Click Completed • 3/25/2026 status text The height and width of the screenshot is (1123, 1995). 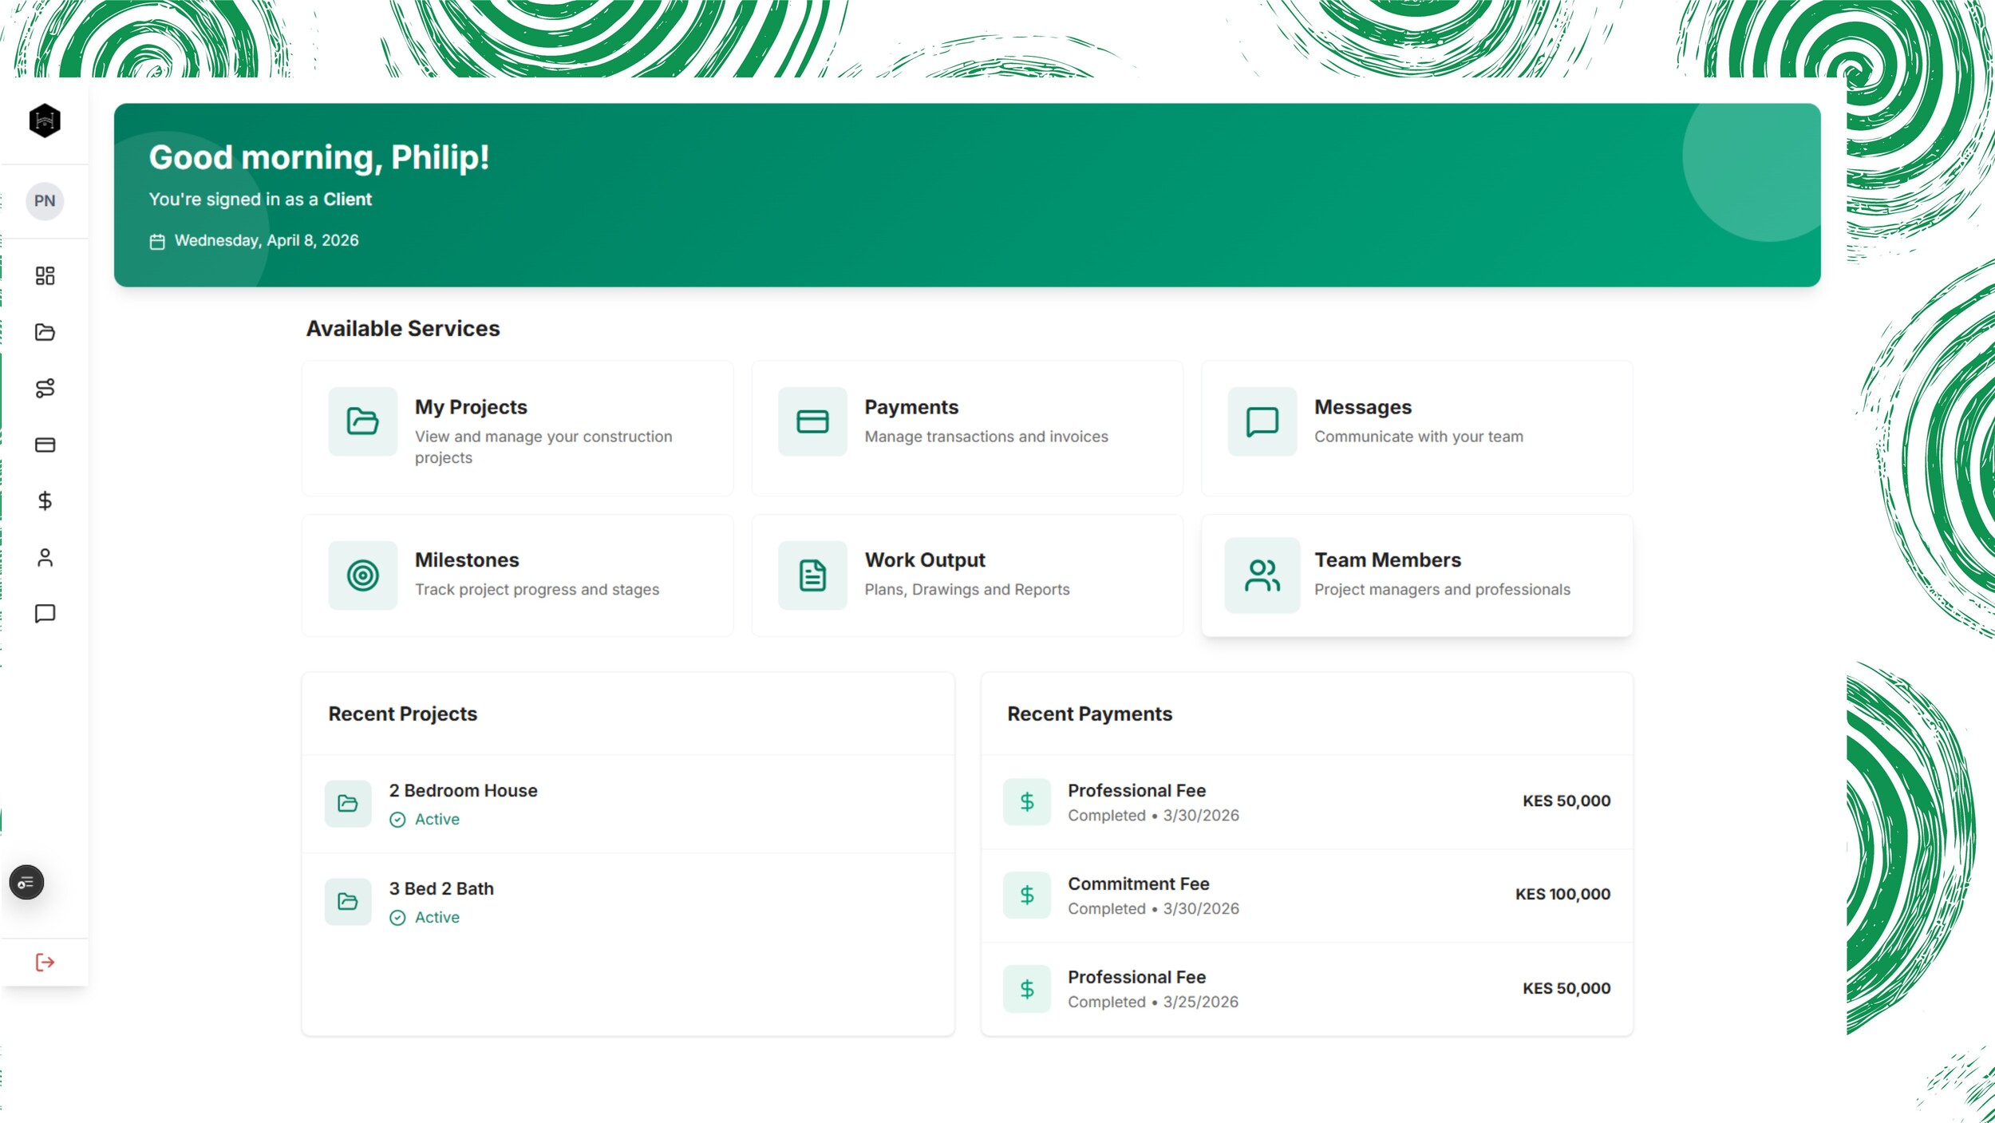click(1153, 1002)
